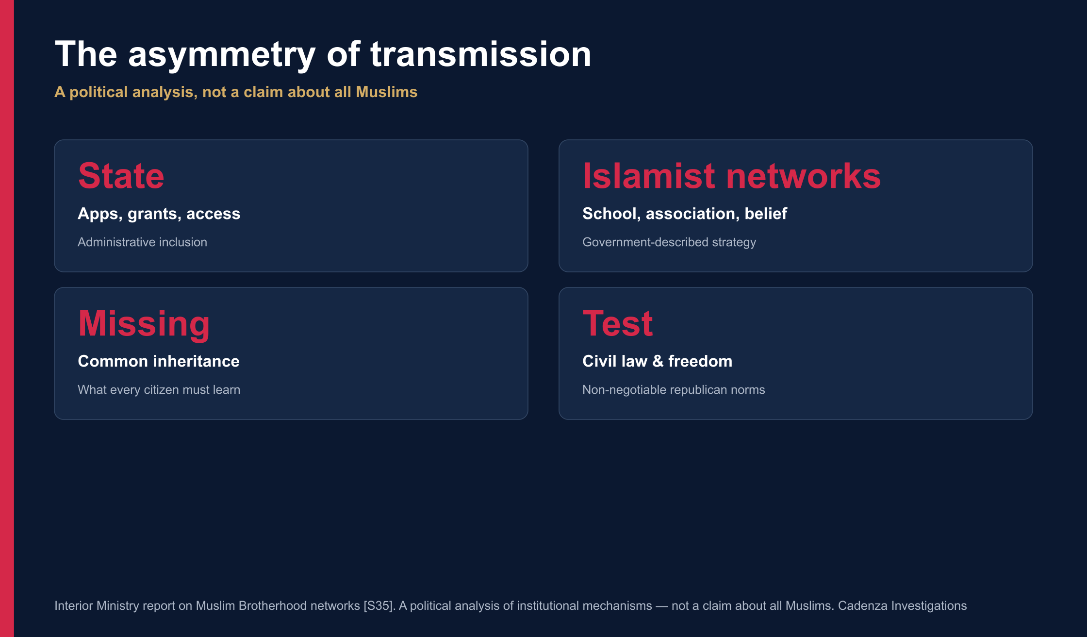Click the 'Administrative inclusion' caption
The height and width of the screenshot is (637, 1087).
coord(142,242)
